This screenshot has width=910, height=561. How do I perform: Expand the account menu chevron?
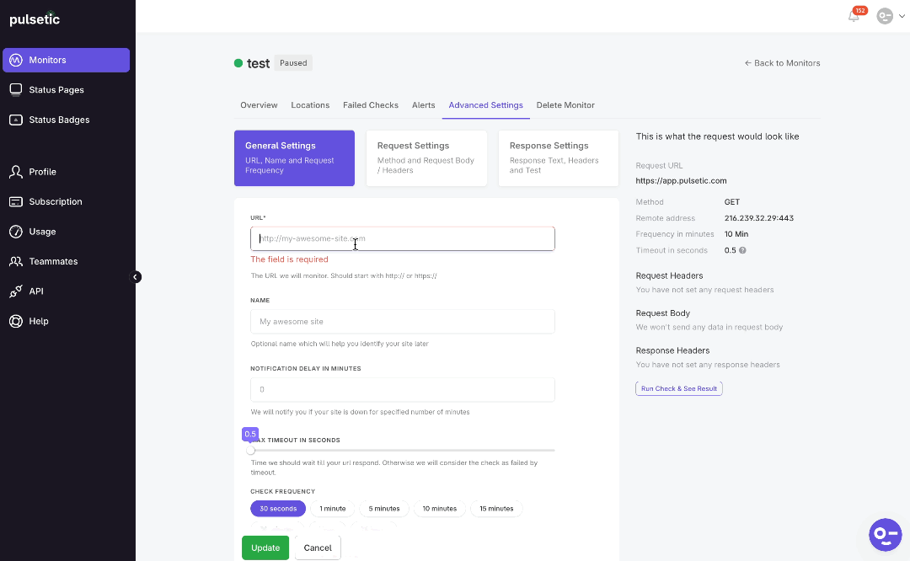pyautogui.click(x=902, y=16)
